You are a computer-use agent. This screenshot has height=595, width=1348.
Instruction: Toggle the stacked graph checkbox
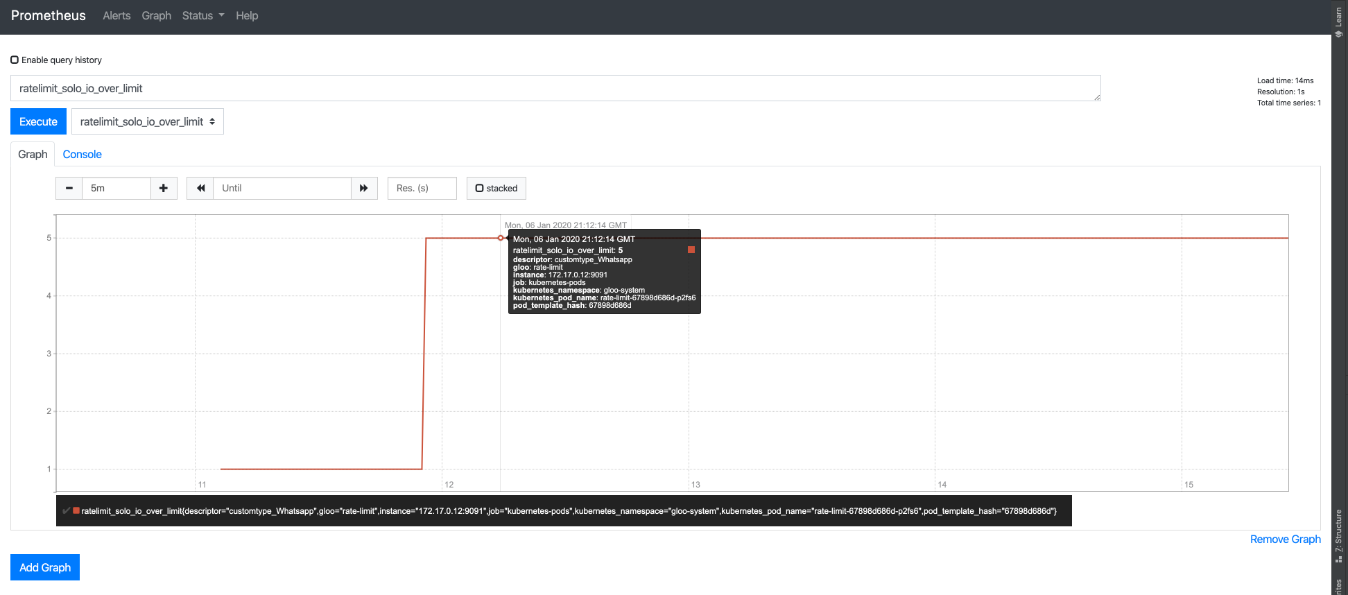[479, 188]
